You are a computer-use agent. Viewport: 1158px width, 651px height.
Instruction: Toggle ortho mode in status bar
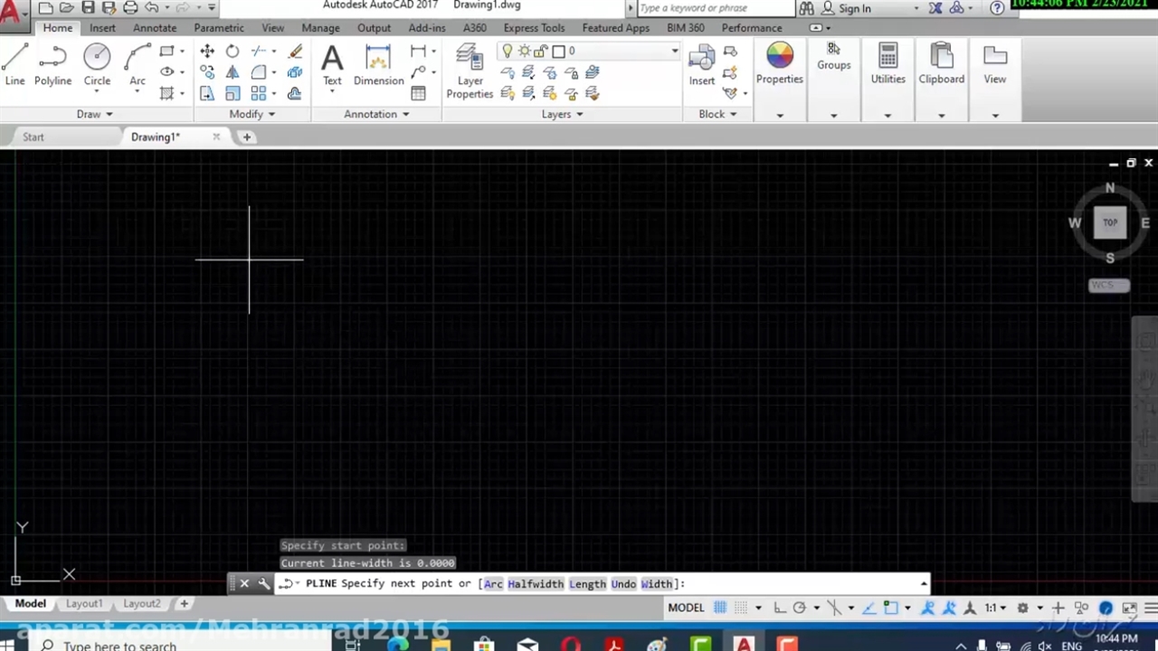pyautogui.click(x=780, y=608)
